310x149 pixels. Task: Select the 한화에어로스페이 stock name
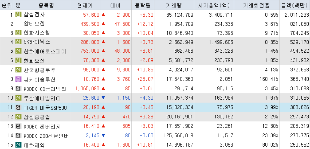45,51
